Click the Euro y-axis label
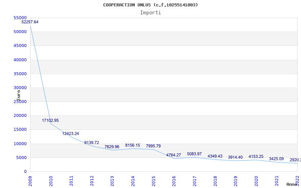The width and height of the screenshot is (301, 188). coord(18,95)
